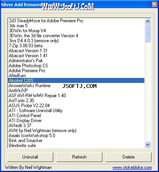This screenshot has width=159, height=172.
Task: Select 2d3 SteadyMove for Adobe Premiere Pro
Action: coord(76,21)
